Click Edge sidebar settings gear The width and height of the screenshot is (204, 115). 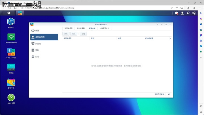coord(201,112)
